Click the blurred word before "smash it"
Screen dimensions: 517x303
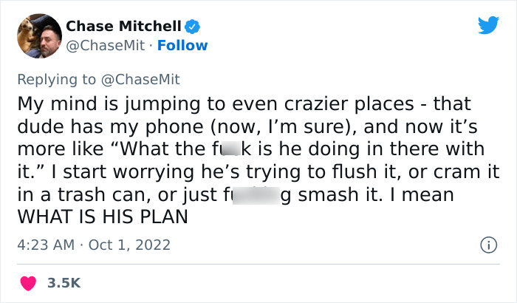pos(253,199)
